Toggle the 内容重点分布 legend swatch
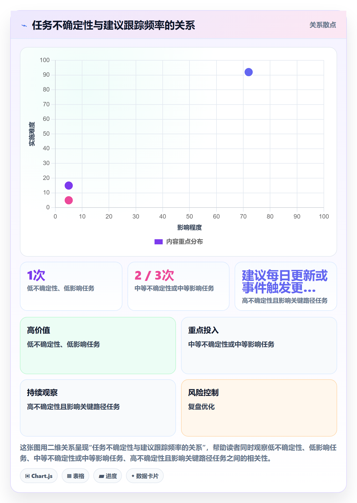 click(x=158, y=242)
